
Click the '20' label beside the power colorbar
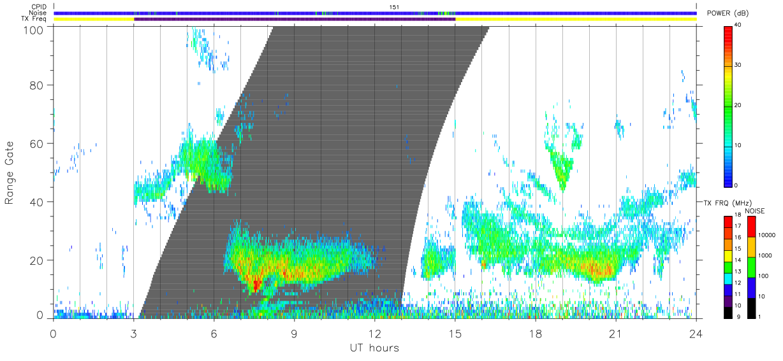coord(738,106)
